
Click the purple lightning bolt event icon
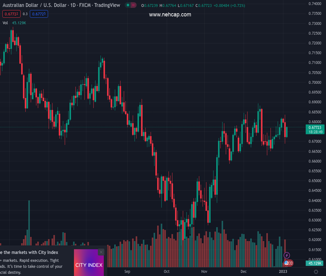(287, 255)
